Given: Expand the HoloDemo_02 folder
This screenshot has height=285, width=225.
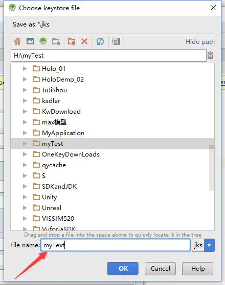Looking at the screenshot, I should click(x=25, y=79).
